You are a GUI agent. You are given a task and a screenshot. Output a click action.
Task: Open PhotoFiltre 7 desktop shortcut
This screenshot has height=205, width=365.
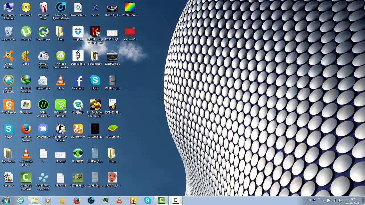pyautogui.click(x=130, y=9)
